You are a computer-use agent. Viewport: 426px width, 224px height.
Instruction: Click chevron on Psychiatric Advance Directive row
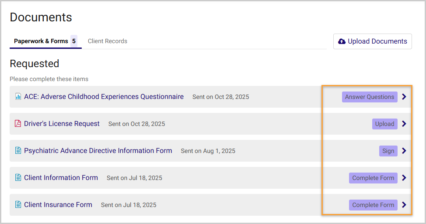pyautogui.click(x=404, y=151)
